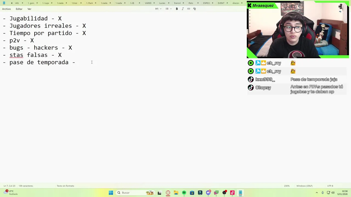The height and width of the screenshot is (197, 351).
Task: Open the volume tray icon
Action: point(333,193)
